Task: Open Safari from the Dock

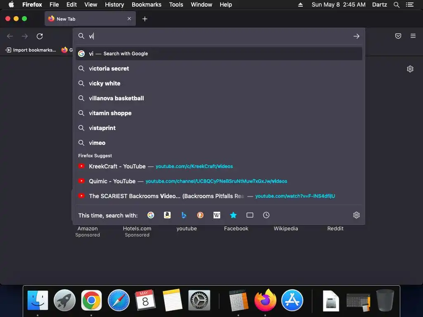Action: point(119,300)
